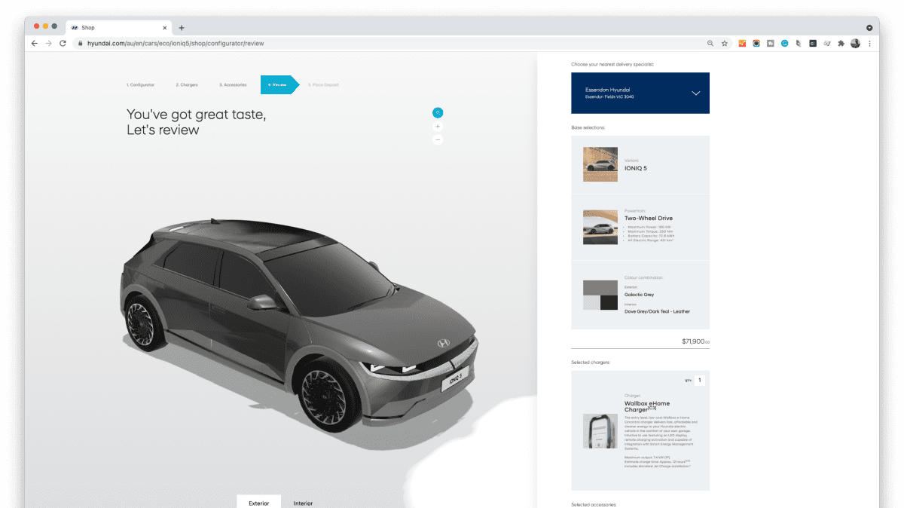Select the highlighted 4. Review step
This screenshot has width=904, height=508.
[x=279, y=85]
